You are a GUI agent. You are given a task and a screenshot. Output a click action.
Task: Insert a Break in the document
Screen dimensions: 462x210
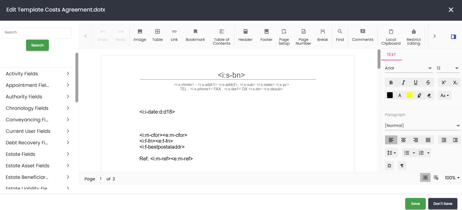pos(323,36)
